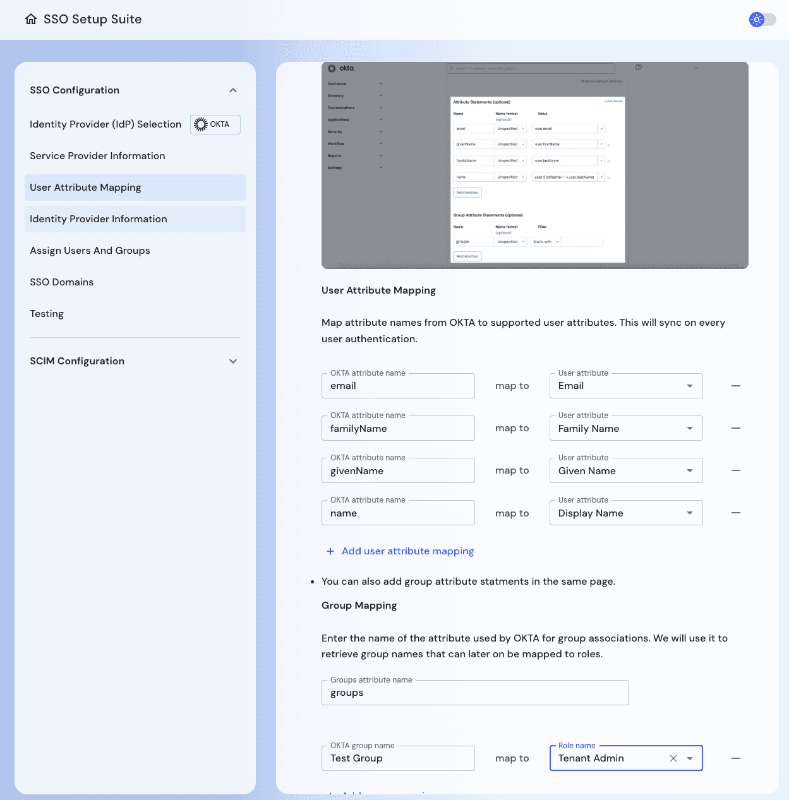Expand the SCIM Configuration section

233,361
